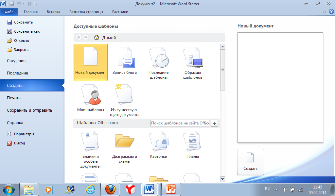Open the Файл tab

tap(9, 12)
